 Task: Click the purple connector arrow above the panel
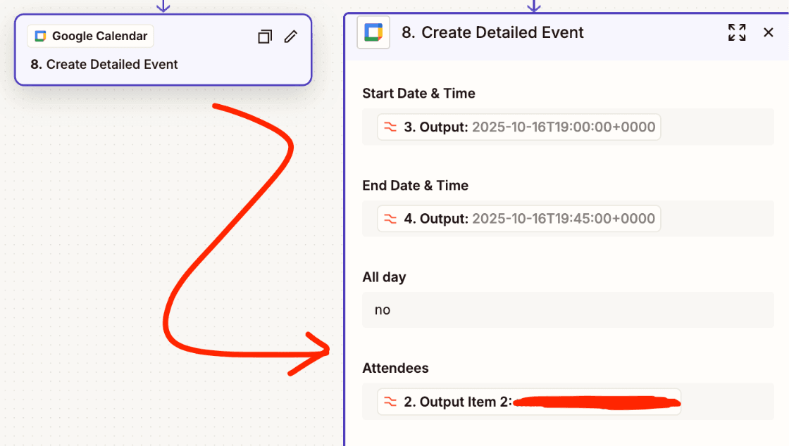point(533,6)
